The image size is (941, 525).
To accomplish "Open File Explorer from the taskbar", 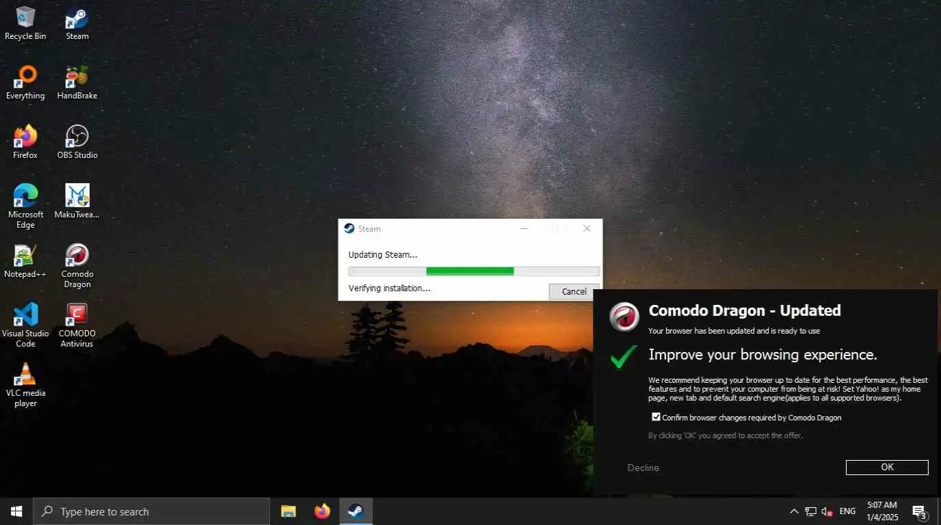I will [x=289, y=511].
